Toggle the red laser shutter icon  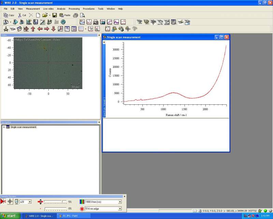(4, 202)
